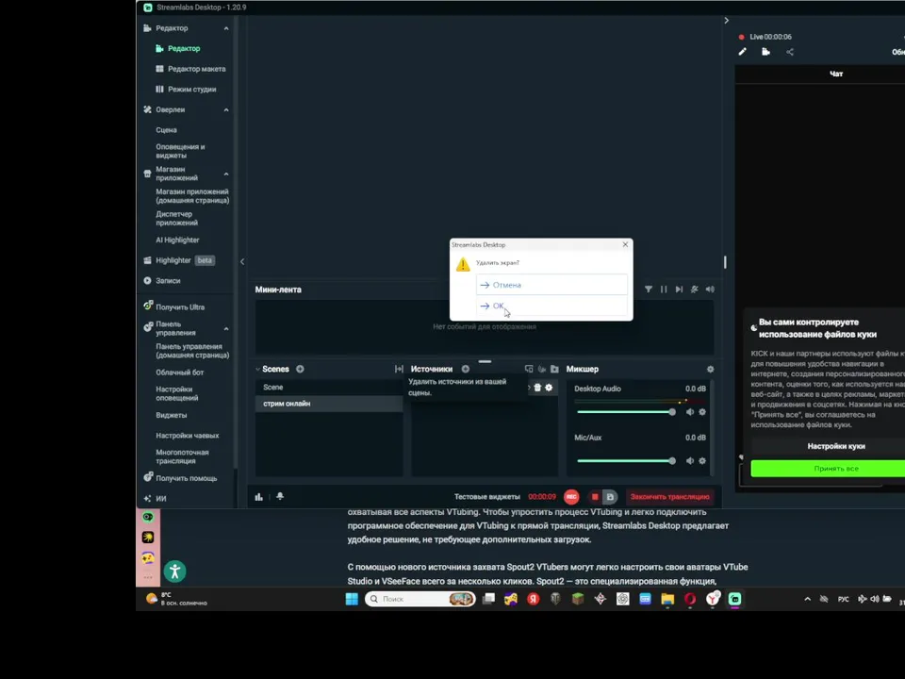This screenshot has height=679, width=905.
Task: Toggle the mini-feed mute event sounds icon
Action: (x=695, y=290)
